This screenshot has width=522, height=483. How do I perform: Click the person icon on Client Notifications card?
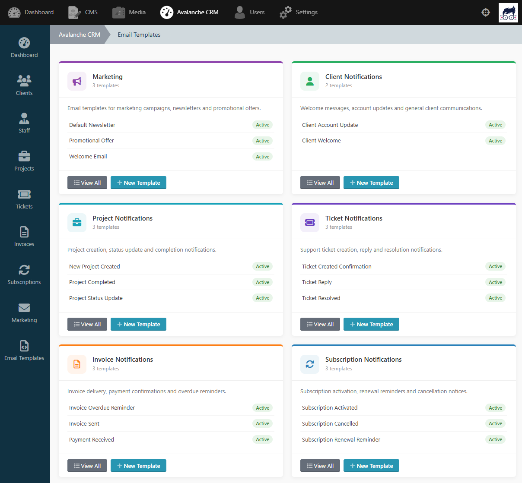point(309,81)
